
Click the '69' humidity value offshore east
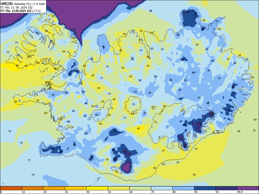[x=255, y=120]
